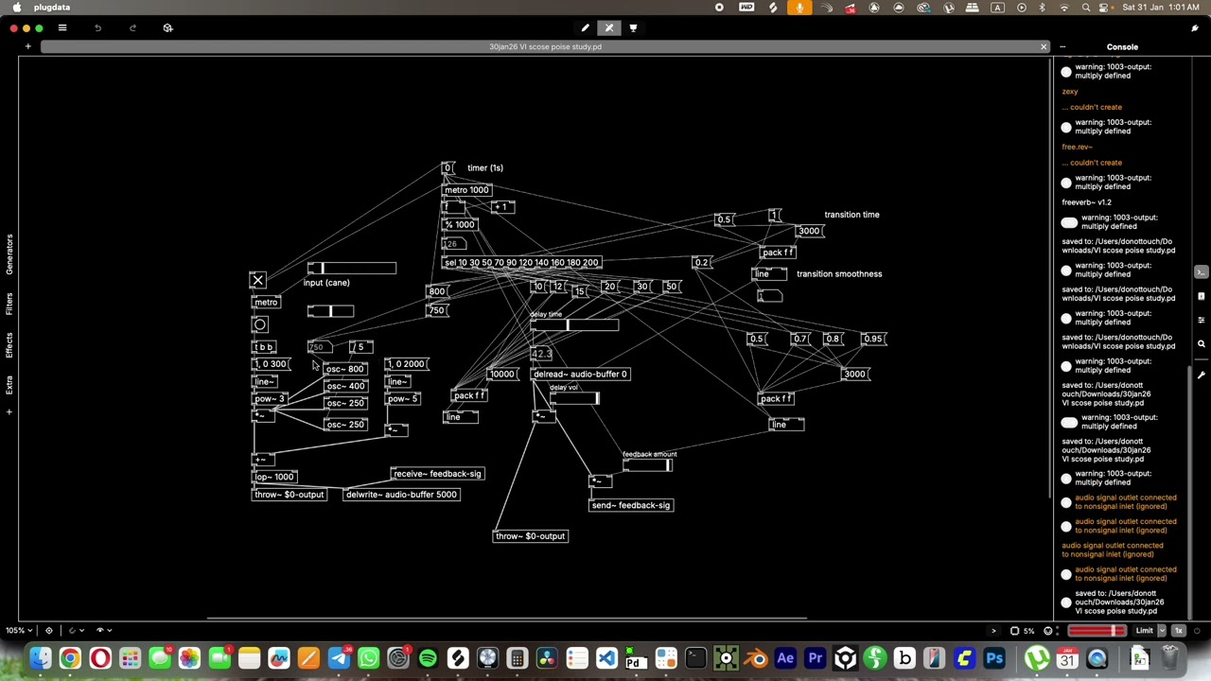Open the search sidebar icon
Image resolution: width=1211 pixels, height=681 pixels.
pyautogui.click(x=1202, y=344)
